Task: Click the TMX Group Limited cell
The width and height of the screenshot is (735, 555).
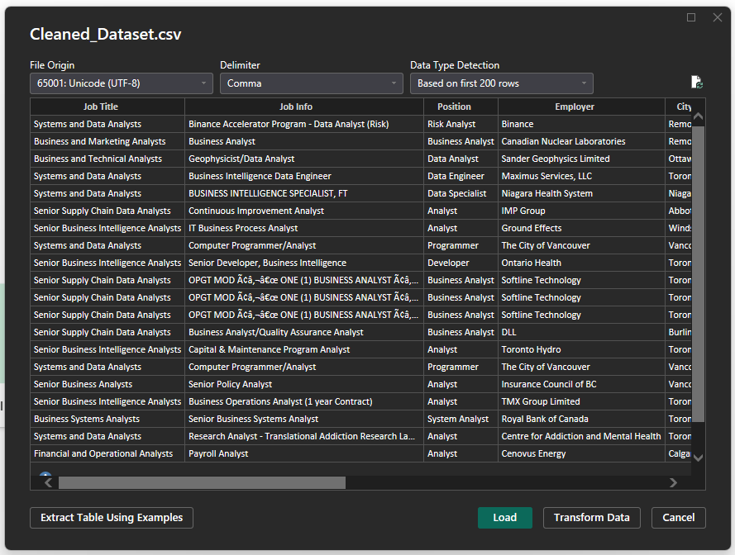Action: (x=581, y=401)
